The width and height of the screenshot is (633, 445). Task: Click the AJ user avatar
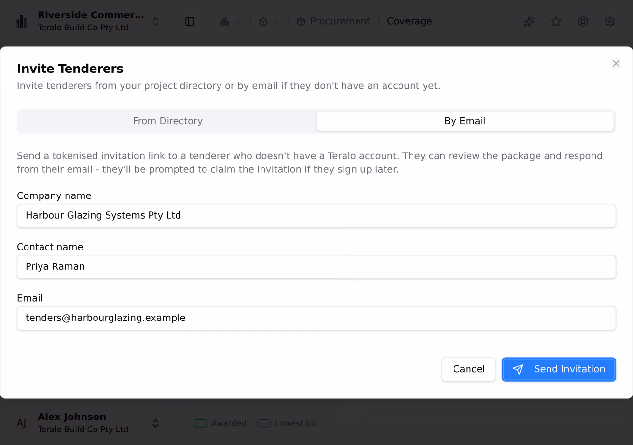tap(22, 423)
